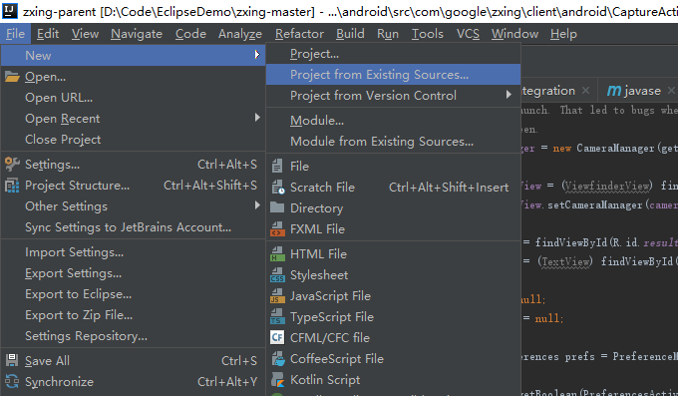Image resolution: width=678 pixels, height=396 pixels.
Task: Select Export Settings... entry
Action: tap(134, 273)
